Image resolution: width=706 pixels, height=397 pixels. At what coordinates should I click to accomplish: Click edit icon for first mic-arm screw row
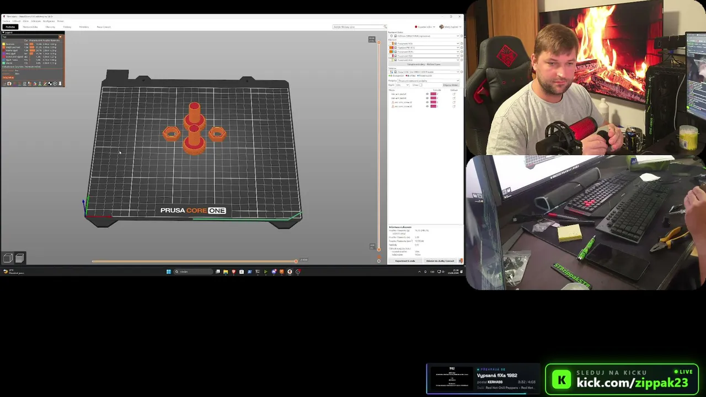454,102
